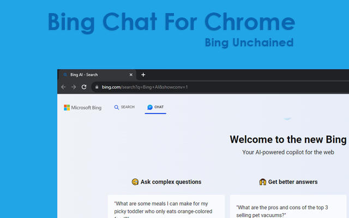Click the picky toddler meals example card
Viewport: 349px width, 218px height.
(x=166, y=207)
